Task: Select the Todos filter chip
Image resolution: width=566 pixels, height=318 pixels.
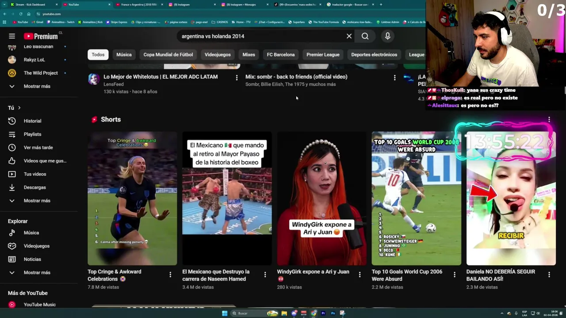Action: [98, 55]
